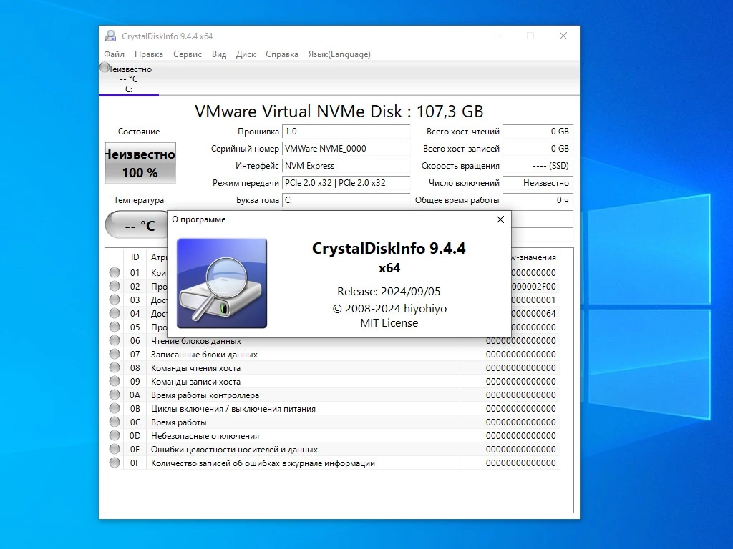This screenshot has height=549, width=733.
Task: Select the Записанные блоки данных row
Action: pos(333,355)
